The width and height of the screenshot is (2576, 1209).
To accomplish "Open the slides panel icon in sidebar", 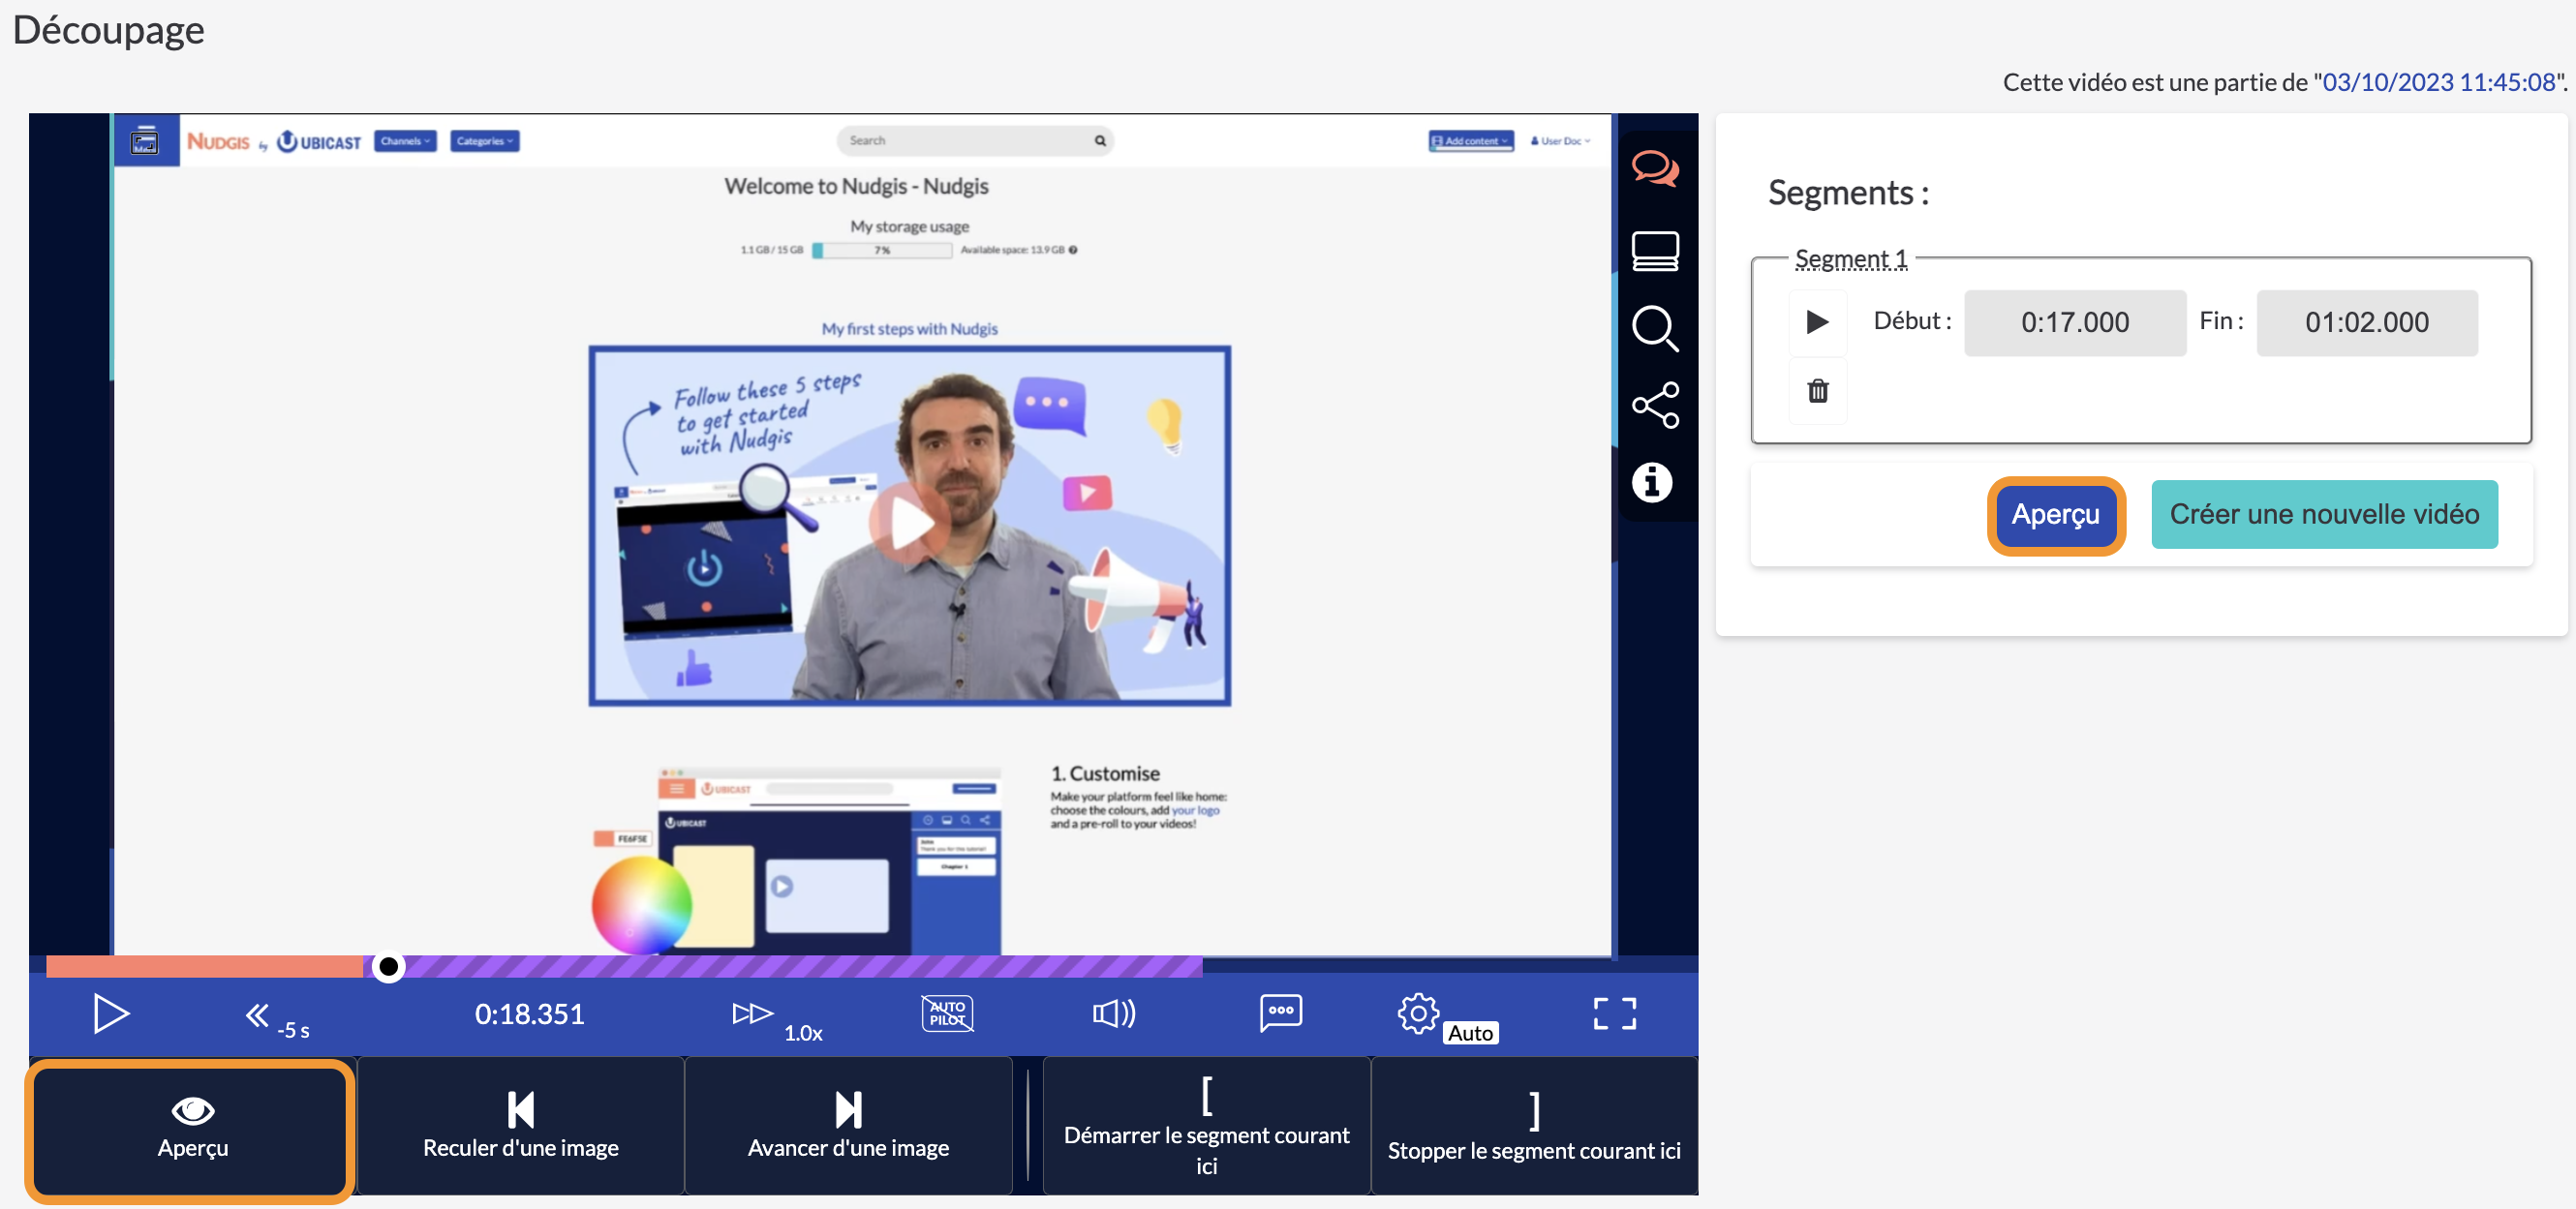I will [1655, 251].
